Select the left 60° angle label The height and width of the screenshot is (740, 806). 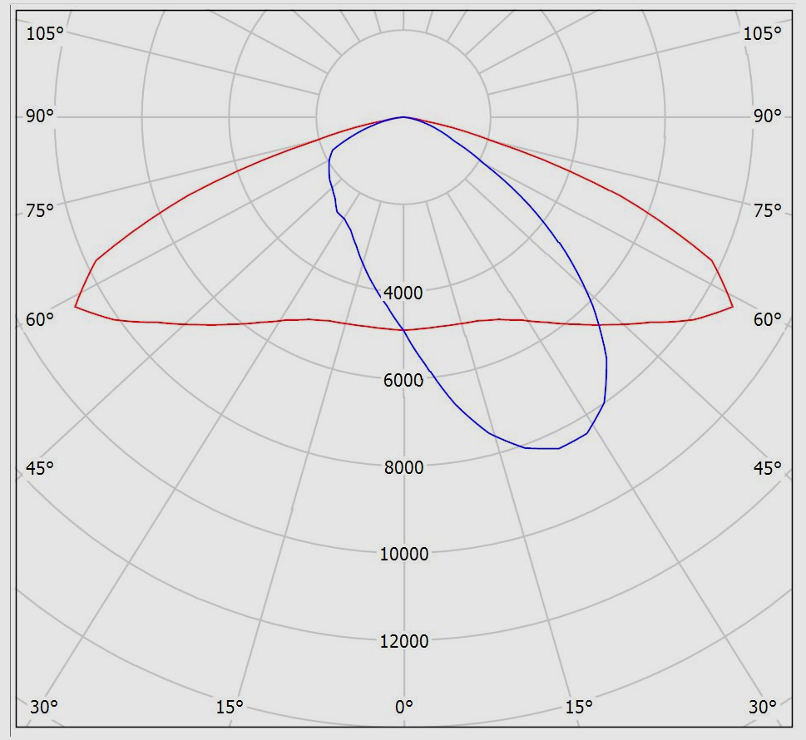[x=39, y=319]
